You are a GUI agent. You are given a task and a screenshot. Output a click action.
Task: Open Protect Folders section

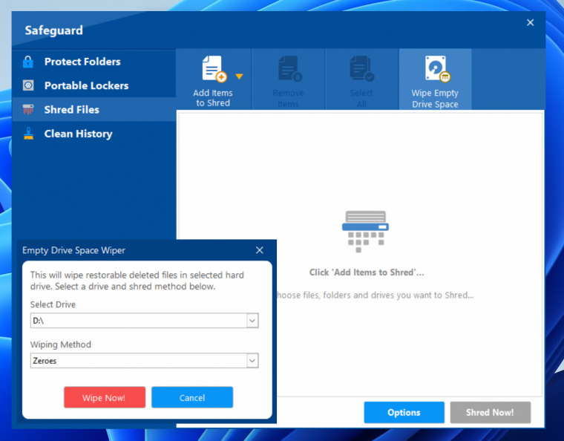click(x=94, y=62)
